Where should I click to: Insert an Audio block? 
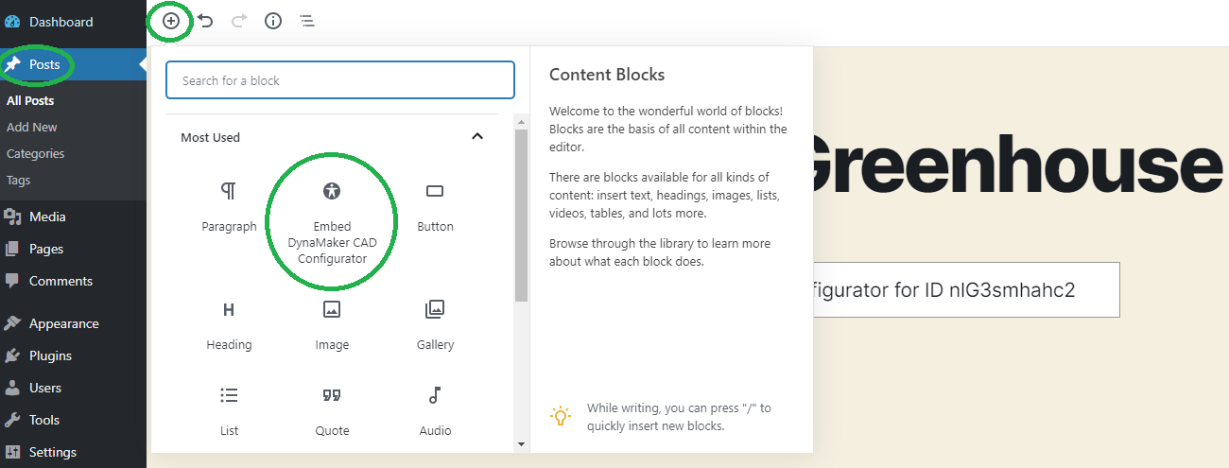click(435, 411)
